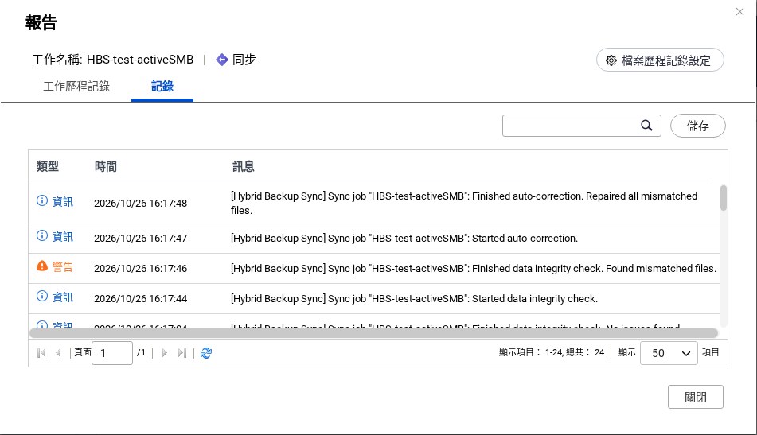Screen dimensions: 757x435
Task: Click the 'Started auto-correction' message
Action: click(404, 239)
